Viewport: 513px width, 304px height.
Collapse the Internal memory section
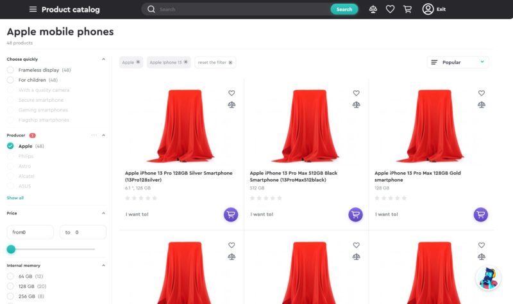(x=103, y=266)
